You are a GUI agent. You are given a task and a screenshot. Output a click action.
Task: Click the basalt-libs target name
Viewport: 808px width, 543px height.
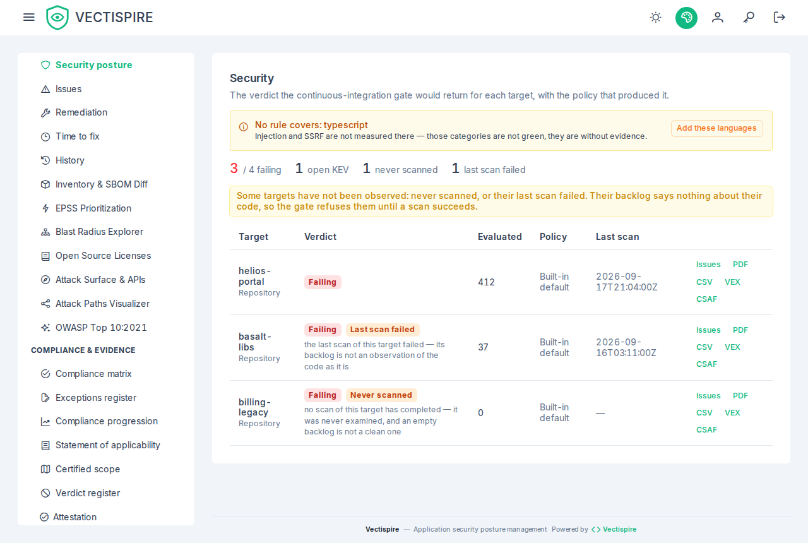pyautogui.click(x=255, y=342)
